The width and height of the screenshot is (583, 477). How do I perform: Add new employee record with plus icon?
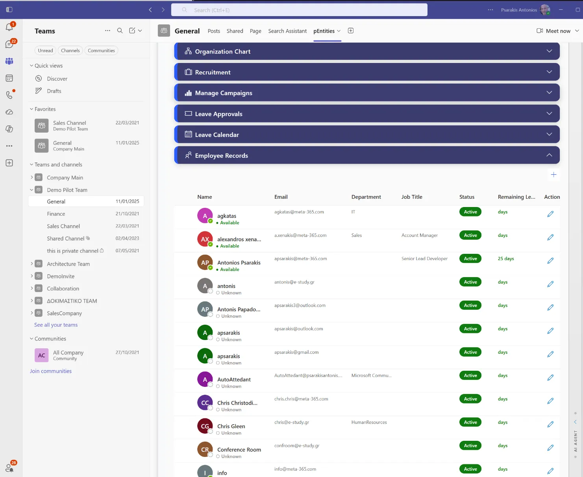(553, 174)
